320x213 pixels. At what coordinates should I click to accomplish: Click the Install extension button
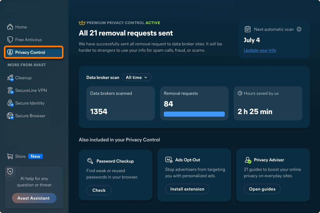pyautogui.click(x=187, y=189)
